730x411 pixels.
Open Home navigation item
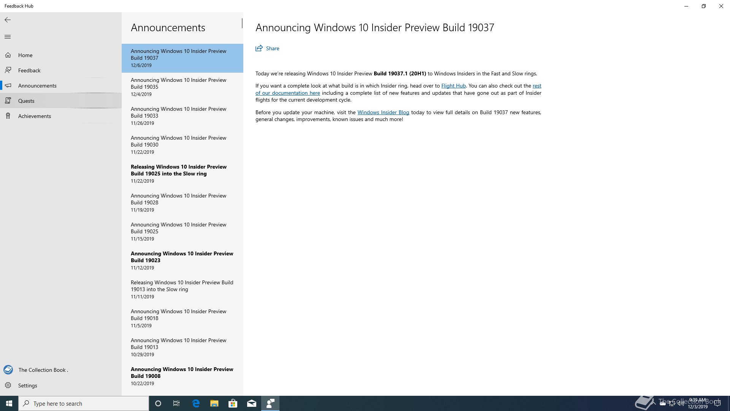tap(61, 55)
